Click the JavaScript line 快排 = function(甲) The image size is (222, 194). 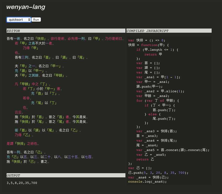pos(148,45)
